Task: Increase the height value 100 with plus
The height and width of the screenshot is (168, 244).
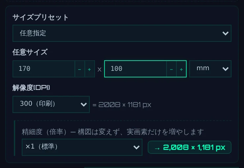Action: [181, 69]
